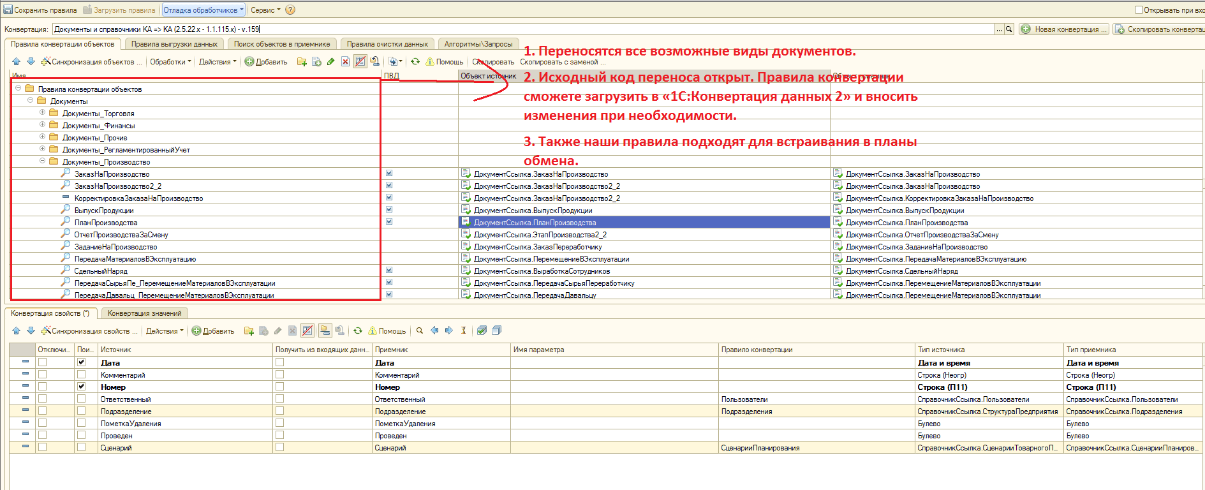Click move to group icon in objects toolbar

[x=375, y=62]
